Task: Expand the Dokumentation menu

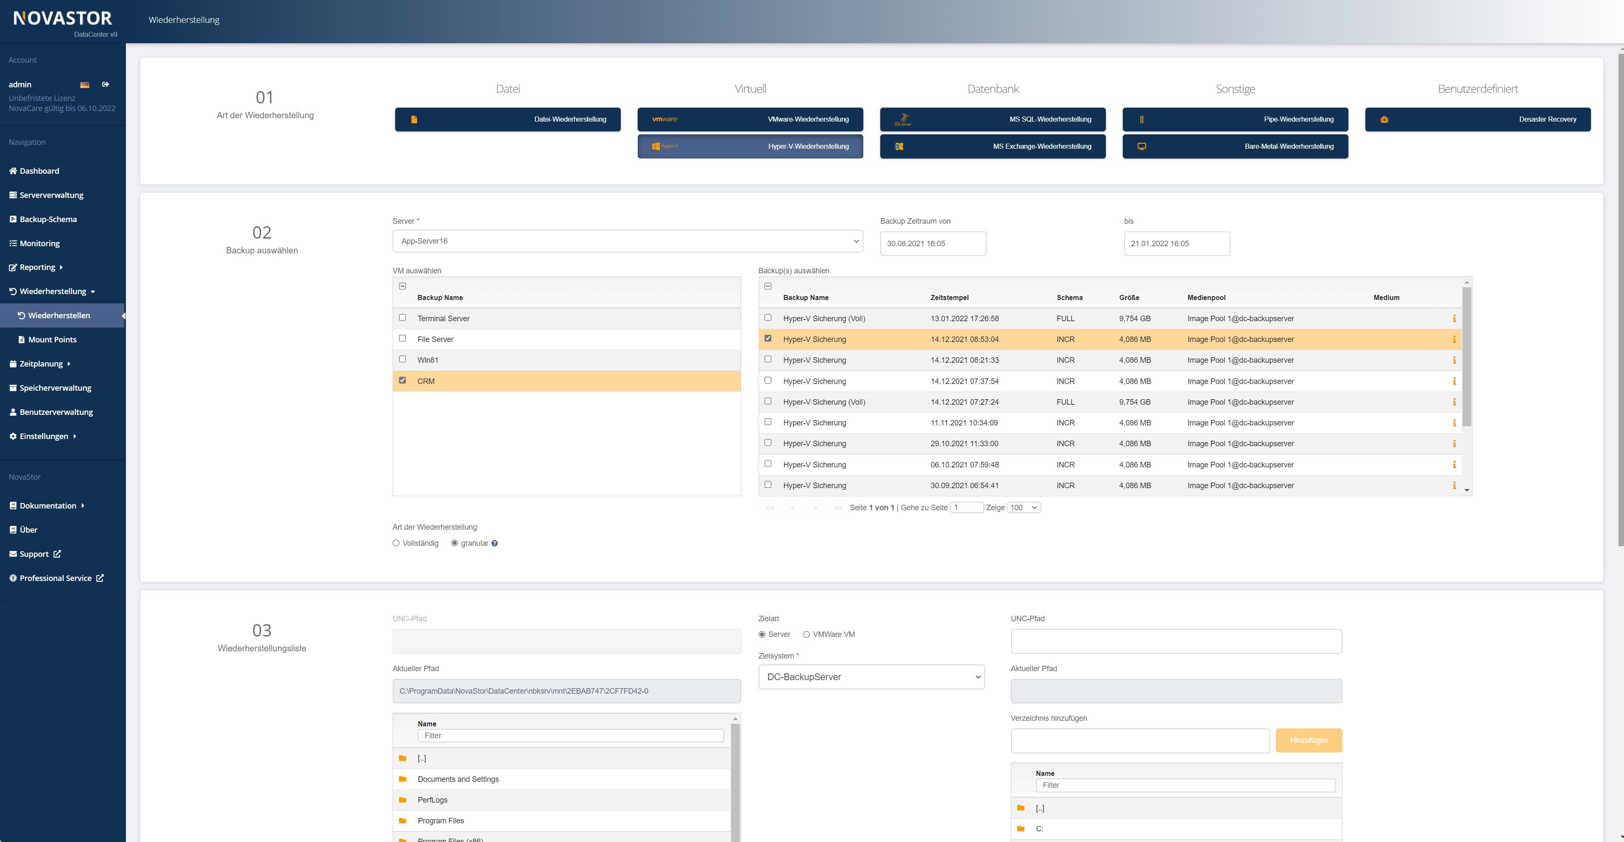Action: click(x=47, y=506)
